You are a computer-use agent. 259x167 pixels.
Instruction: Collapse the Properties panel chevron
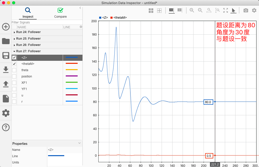[x=79, y=143]
